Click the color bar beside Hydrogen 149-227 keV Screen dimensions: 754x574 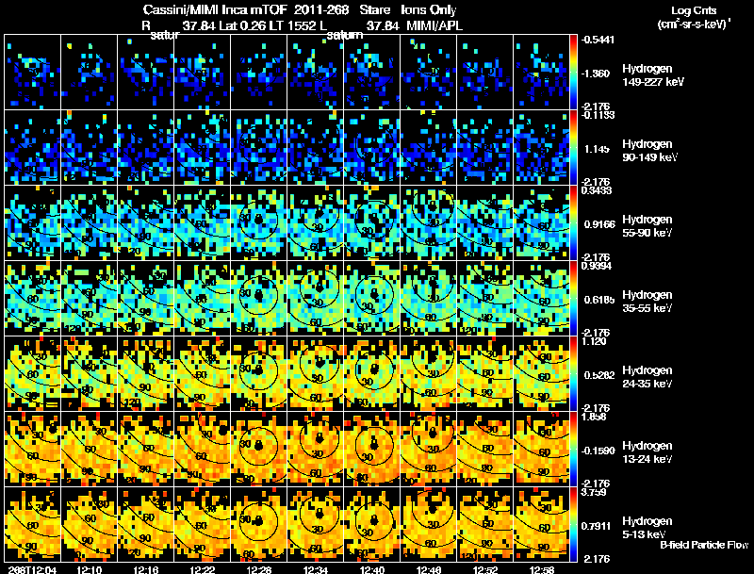coord(573,73)
